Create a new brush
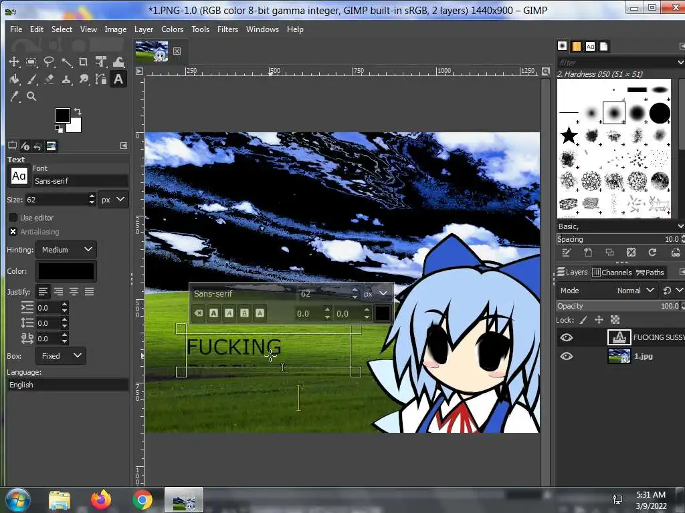Image resolution: width=685 pixels, height=513 pixels. pos(588,252)
